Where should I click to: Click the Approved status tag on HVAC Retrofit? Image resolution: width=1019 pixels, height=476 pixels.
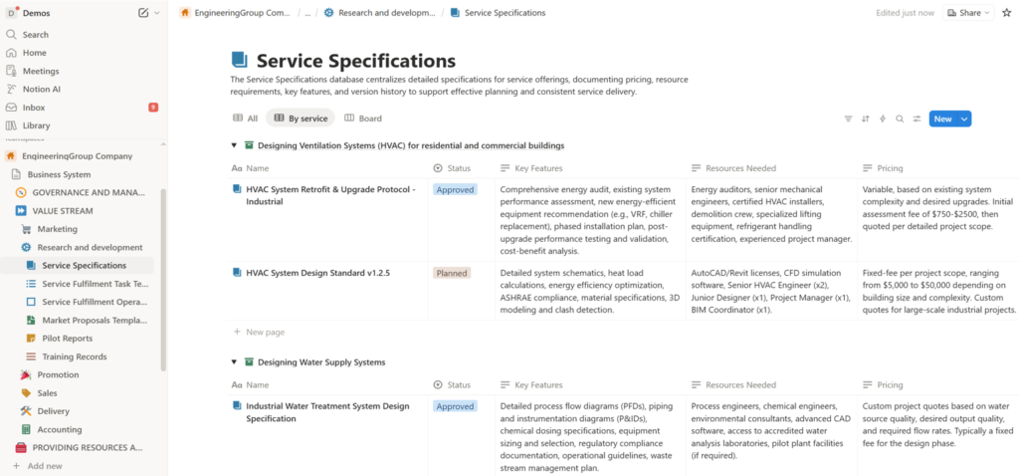455,188
